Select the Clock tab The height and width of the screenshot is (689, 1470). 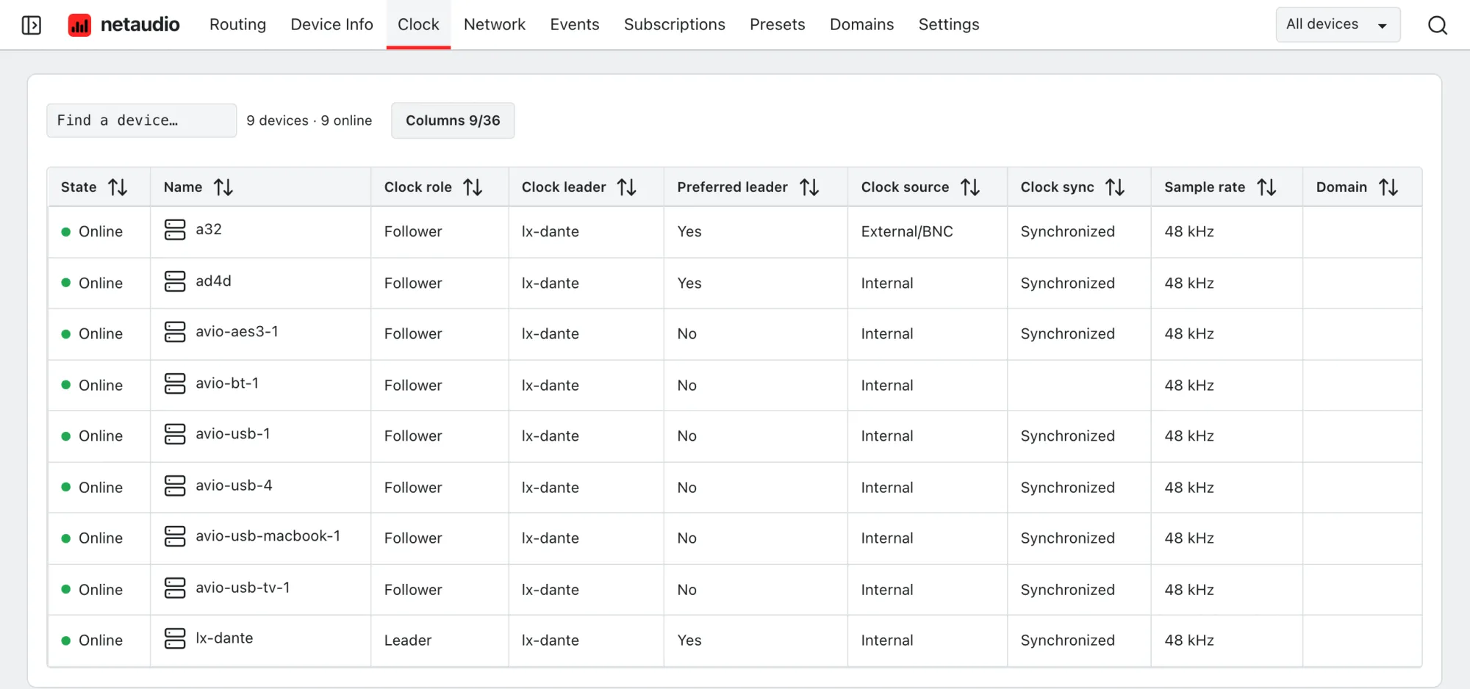coord(418,24)
